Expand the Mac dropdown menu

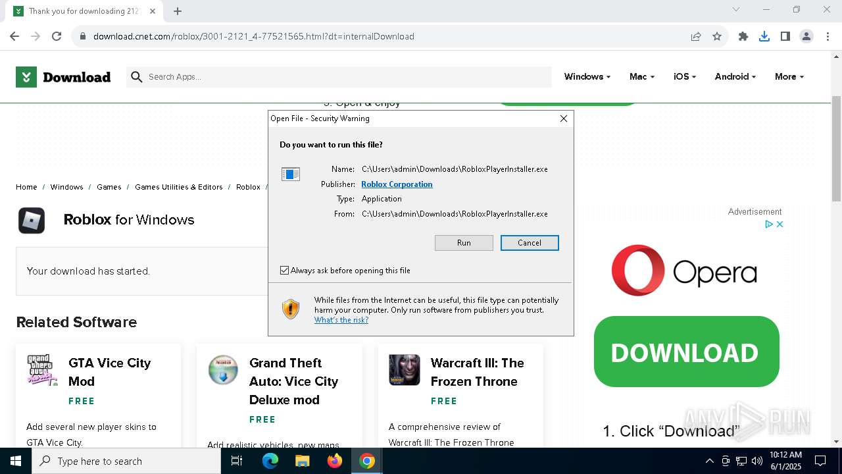(642, 77)
